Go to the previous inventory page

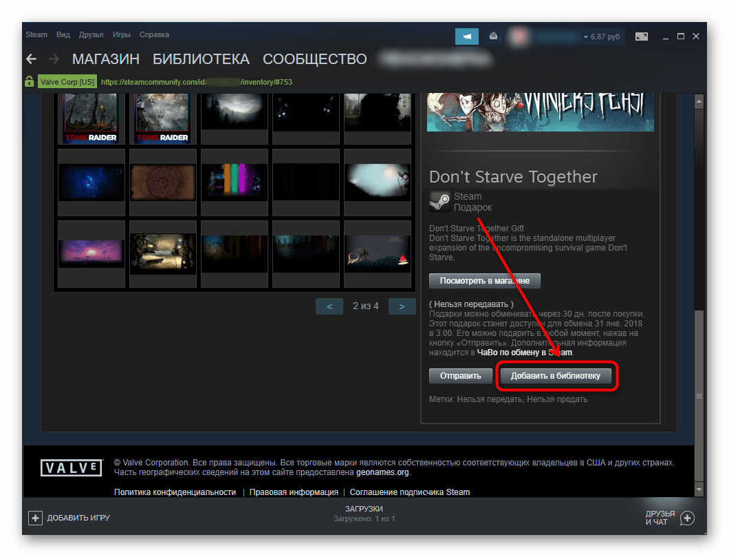pyautogui.click(x=329, y=306)
